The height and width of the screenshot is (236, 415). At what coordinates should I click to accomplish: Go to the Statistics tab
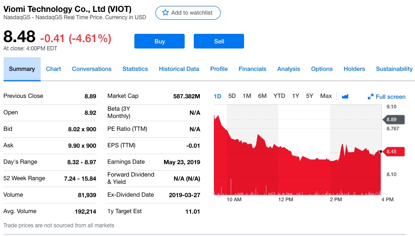click(135, 69)
